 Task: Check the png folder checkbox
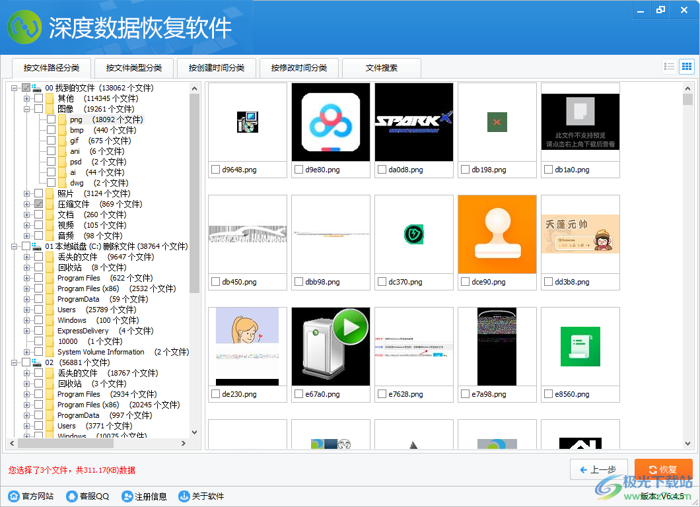tap(52, 119)
